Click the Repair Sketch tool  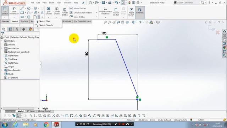[116, 12]
